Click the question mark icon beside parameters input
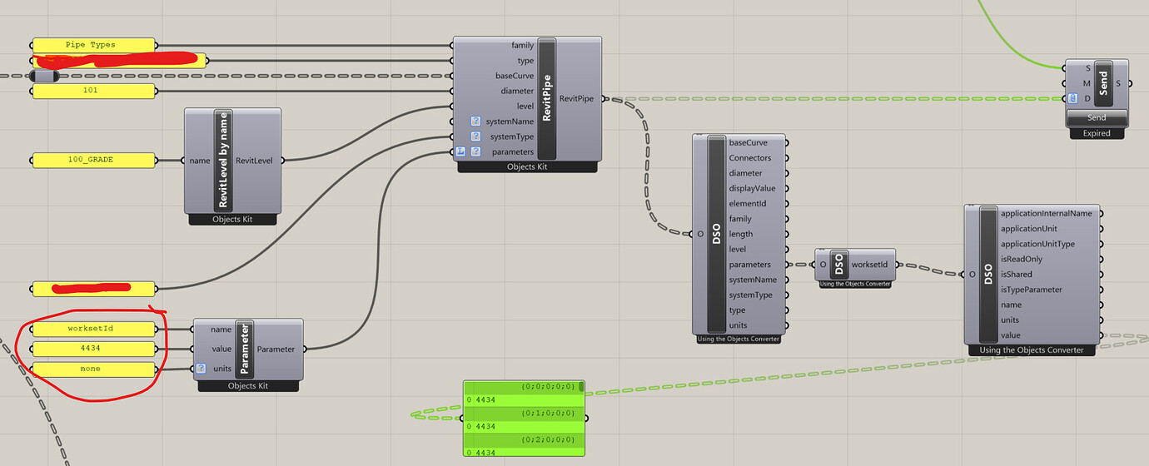The image size is (1149, 466). click(475, 151)
